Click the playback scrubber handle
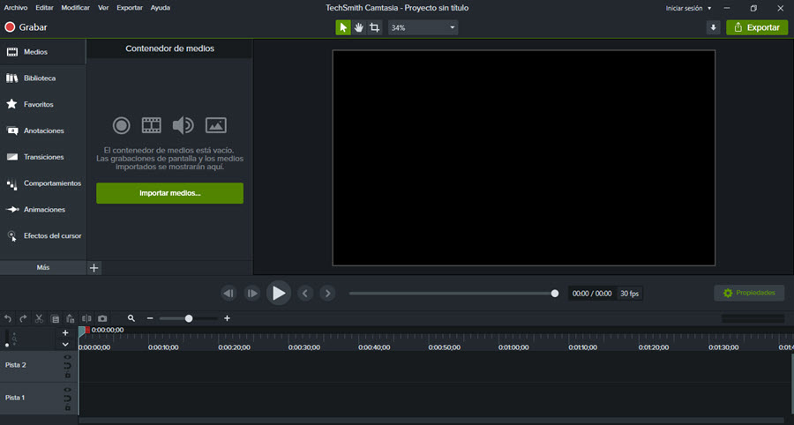The height and width of the screenshot is (425, 794). pos(555,294)
